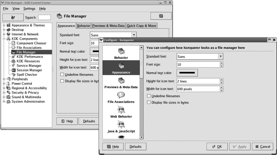Select Behavior icon in Konqueror sidebar
Viewport: 277px width, 155px height.
click(x=121, y=51)
